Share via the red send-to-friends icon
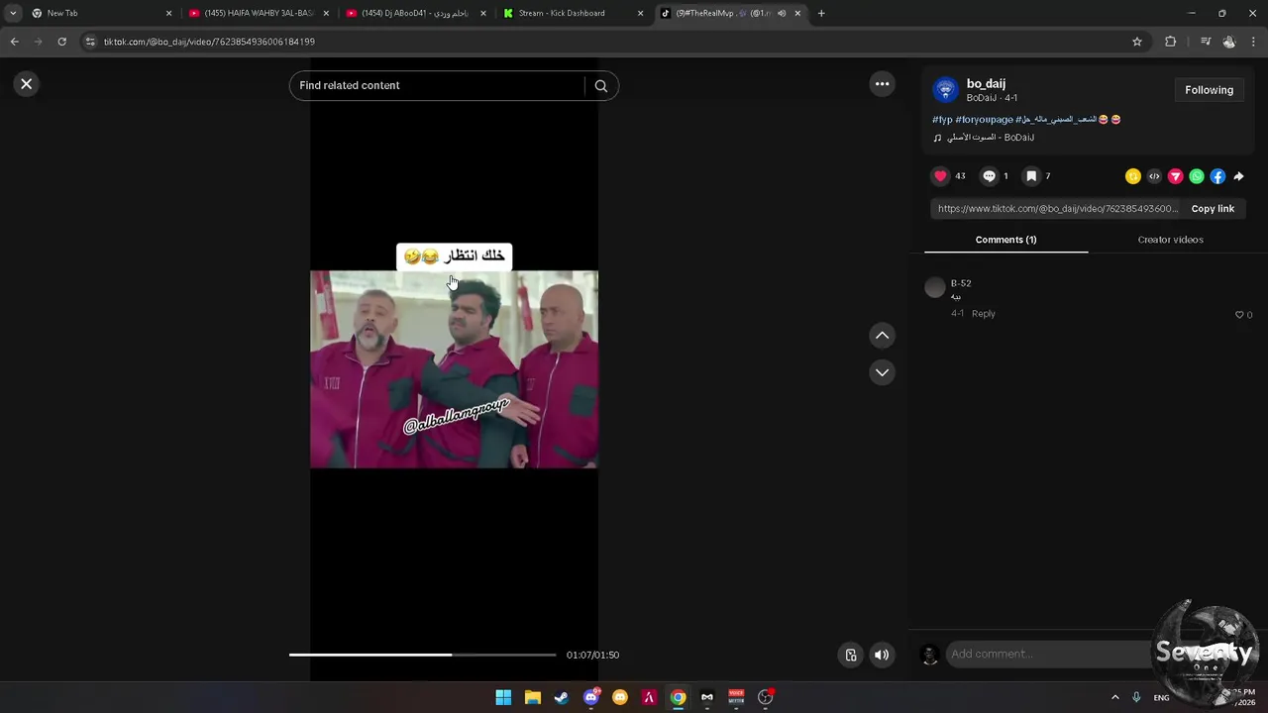Viewport: 1268px width, 713px height. [x=1175, y=176]
